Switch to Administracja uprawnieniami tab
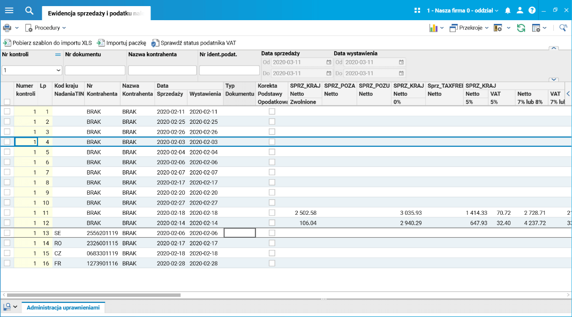 63,308
